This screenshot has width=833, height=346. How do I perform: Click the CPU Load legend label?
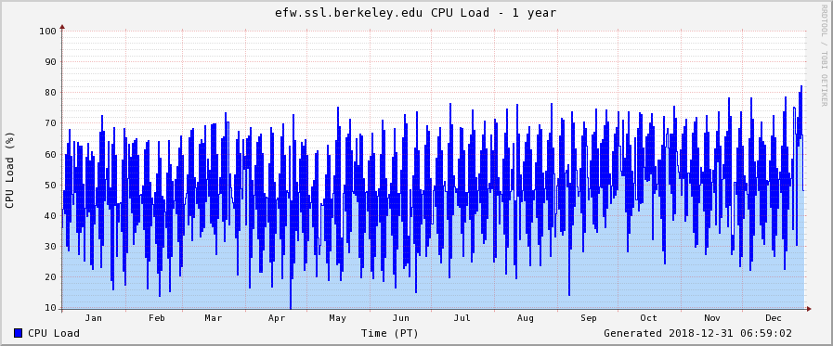[54, 333]
